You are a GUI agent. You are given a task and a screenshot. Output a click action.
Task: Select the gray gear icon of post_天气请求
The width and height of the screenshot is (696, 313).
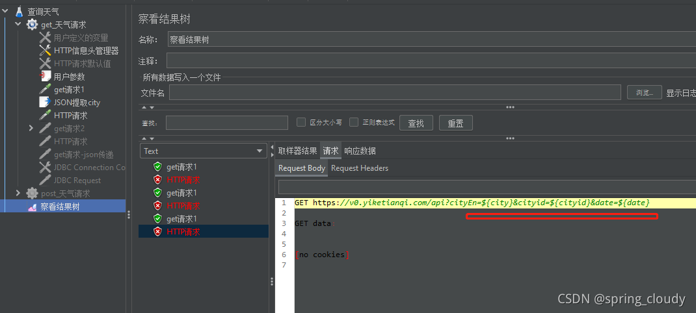[x=32, y=194]
